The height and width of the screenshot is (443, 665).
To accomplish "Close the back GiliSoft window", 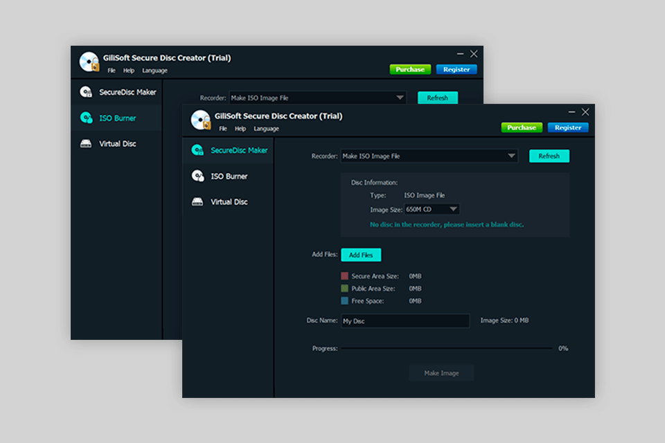I will pyautogui.click(x=474, y=54).
